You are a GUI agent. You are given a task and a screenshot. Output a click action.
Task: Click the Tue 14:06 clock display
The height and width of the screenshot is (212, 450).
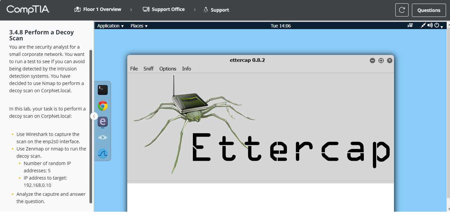(281, 25)
